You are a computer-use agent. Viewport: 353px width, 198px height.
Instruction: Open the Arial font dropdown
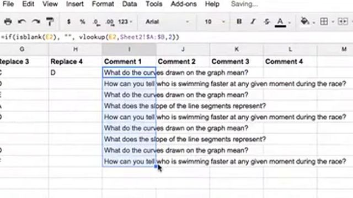coord(167,21)
